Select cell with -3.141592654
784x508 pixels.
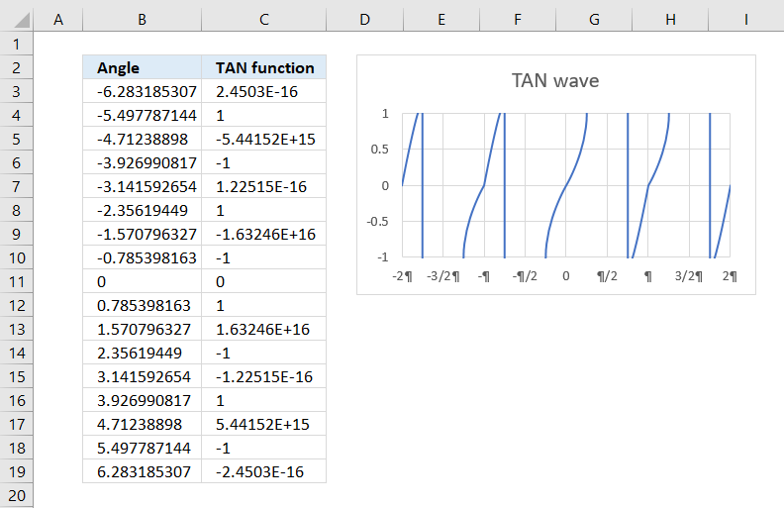142,186
